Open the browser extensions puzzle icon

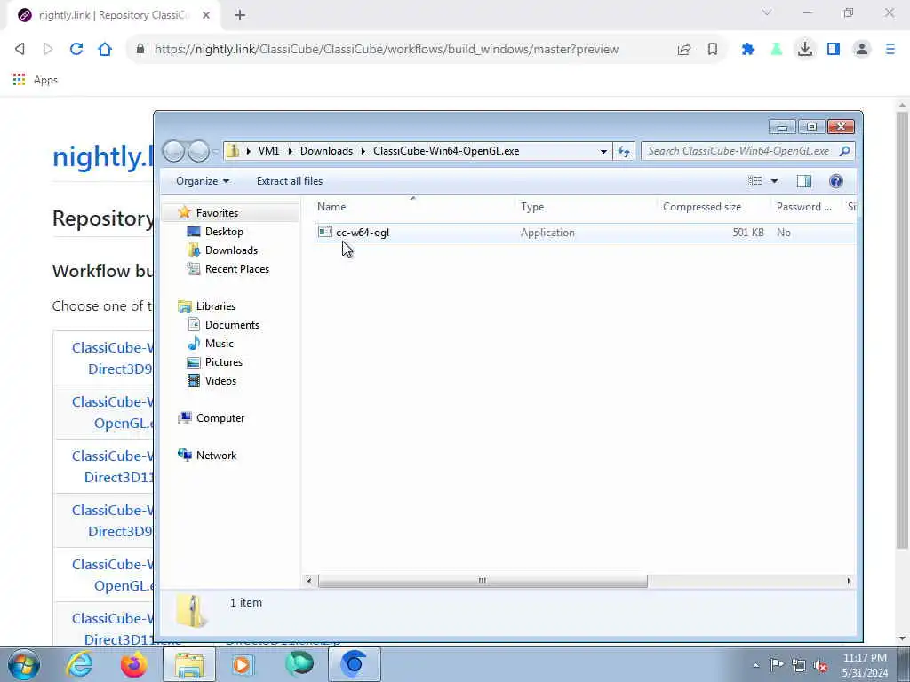748,50
